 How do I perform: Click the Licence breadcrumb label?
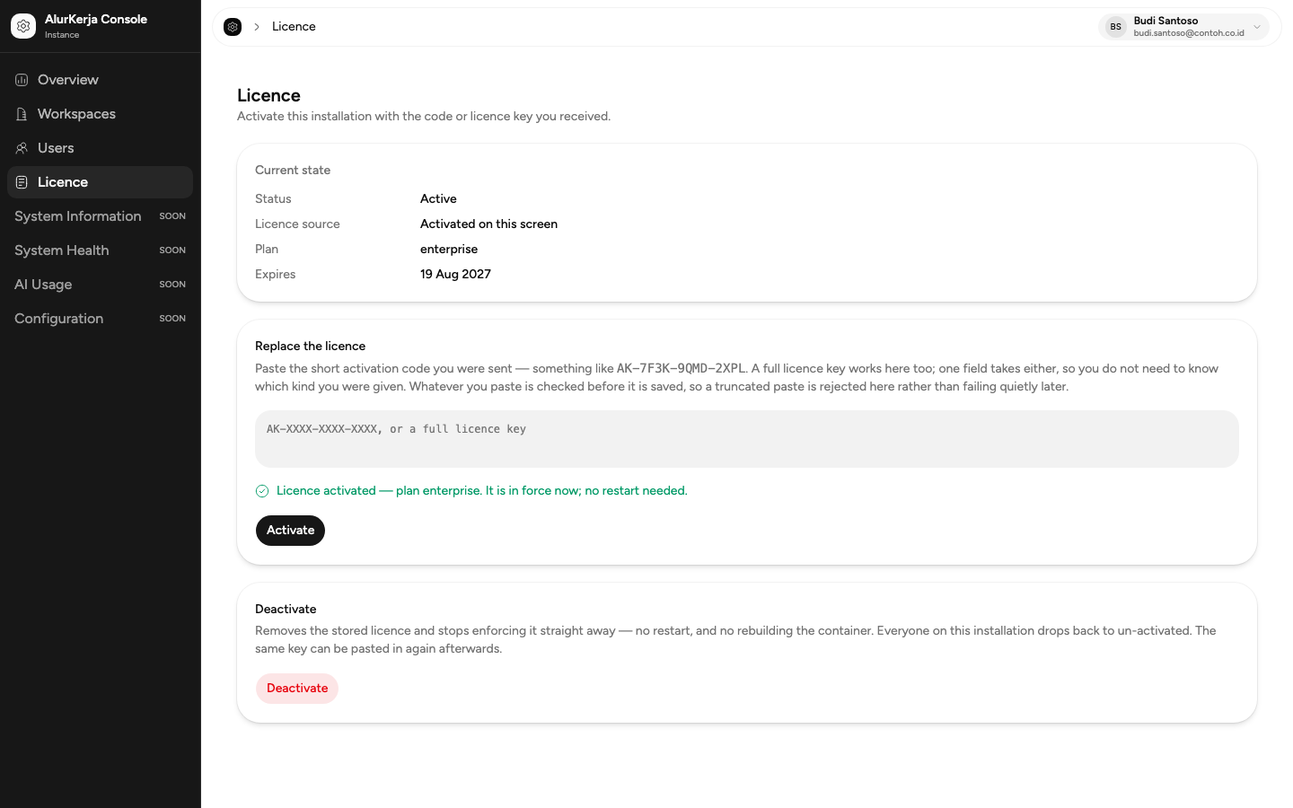coord(294,27)
